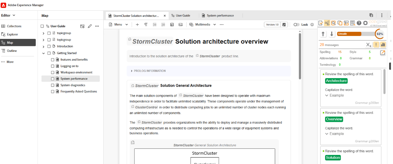Click the Version 1.0 button
Image resolution: width=393 pixels, height=164 pixels.
(272, 25)
